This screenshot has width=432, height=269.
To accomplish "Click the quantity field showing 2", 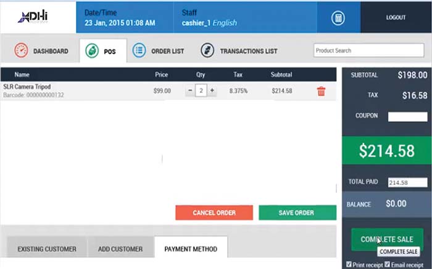I will [201, 90].
